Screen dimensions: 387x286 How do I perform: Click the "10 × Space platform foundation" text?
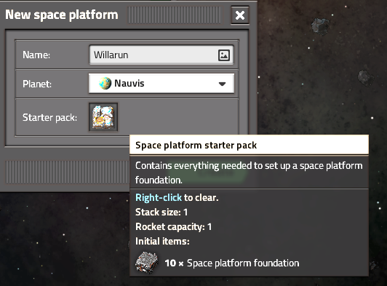tap(232, 263)
